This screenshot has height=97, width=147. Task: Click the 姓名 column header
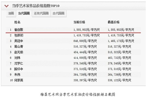17,22
